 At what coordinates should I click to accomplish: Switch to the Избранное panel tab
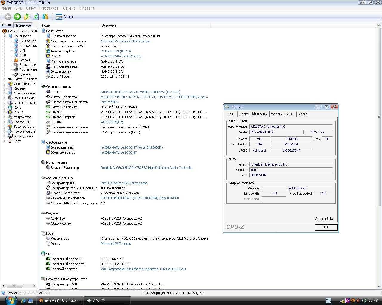pos(23,25)
